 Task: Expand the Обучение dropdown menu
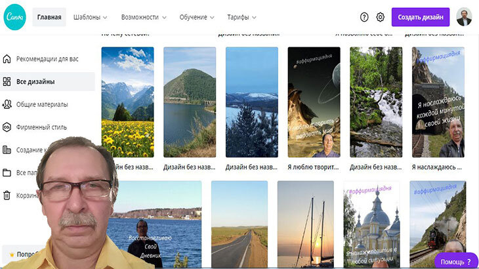coord(197,18)
